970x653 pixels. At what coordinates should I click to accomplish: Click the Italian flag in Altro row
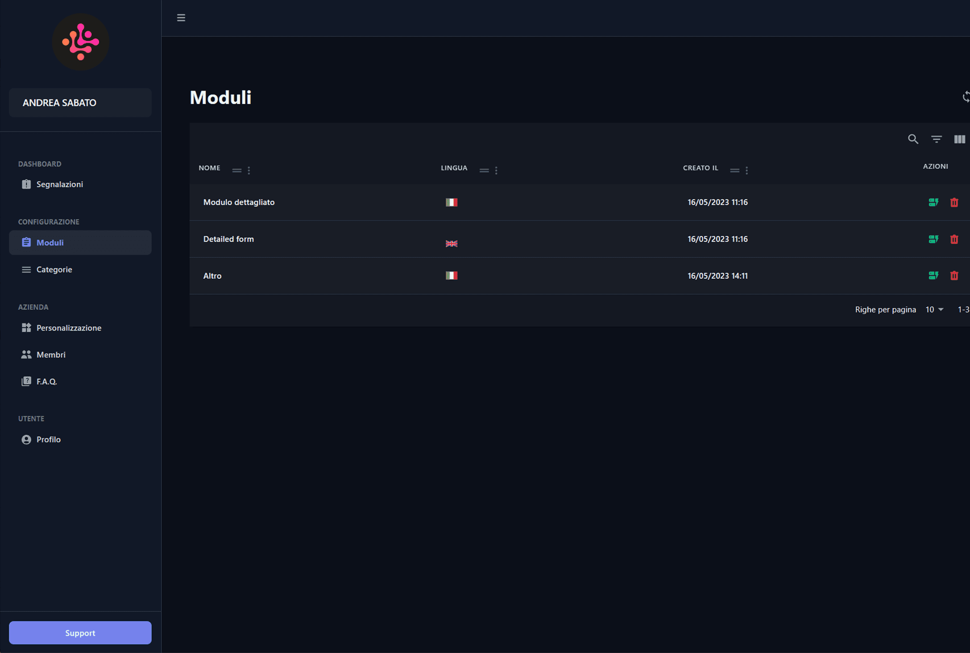(x=452, y=276)
